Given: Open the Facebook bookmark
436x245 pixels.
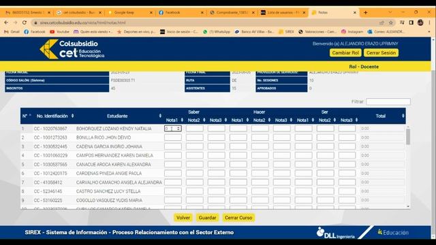Looking at the screenshot, I should tap(35, 32).
